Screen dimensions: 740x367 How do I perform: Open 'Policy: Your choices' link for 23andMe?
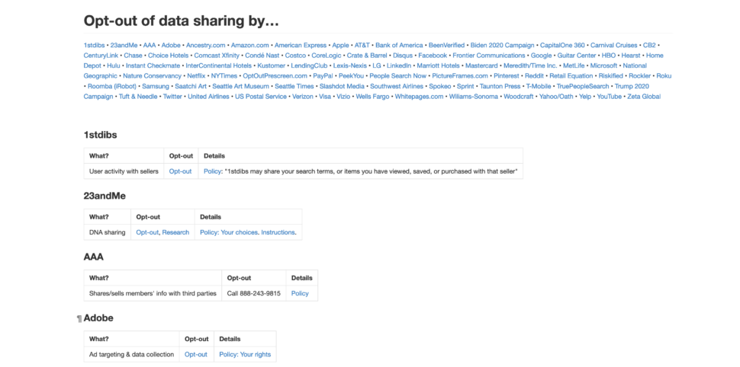[x=229, y=232]
